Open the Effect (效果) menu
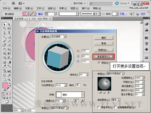The height and width of the screenshot is (113, 151). (63, 9)
